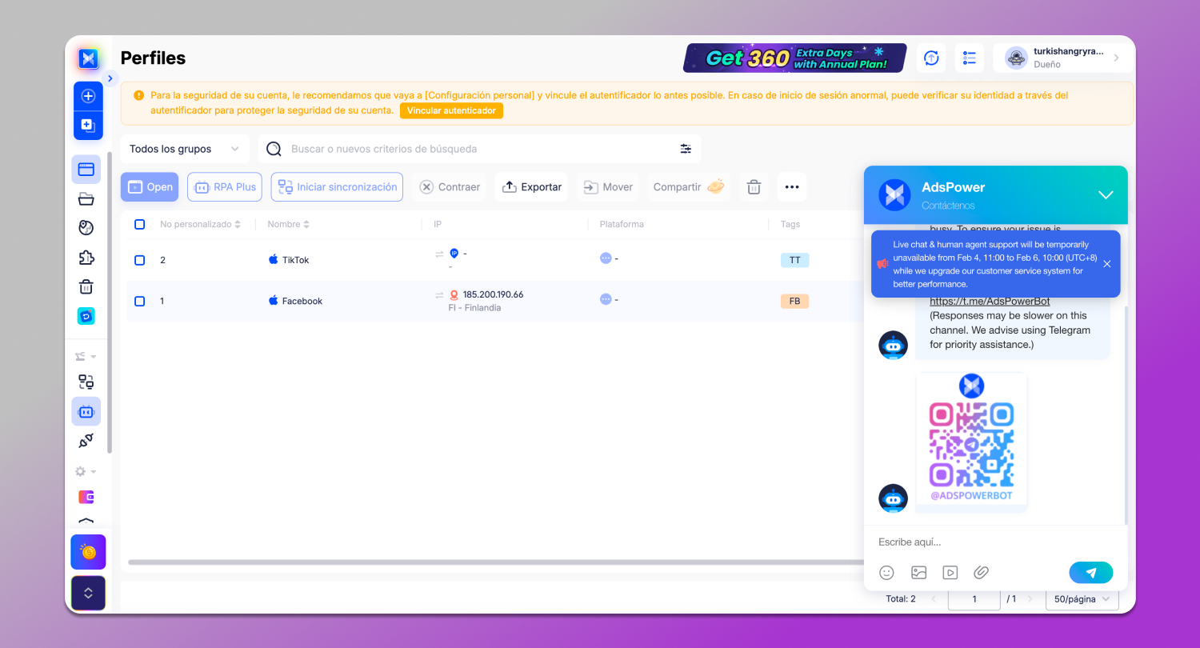Image resolution: width=1200 pixels, height=648 pixels.
Task: Click the API plug icon in the sidebar
Action: click(x=86, y=441)
